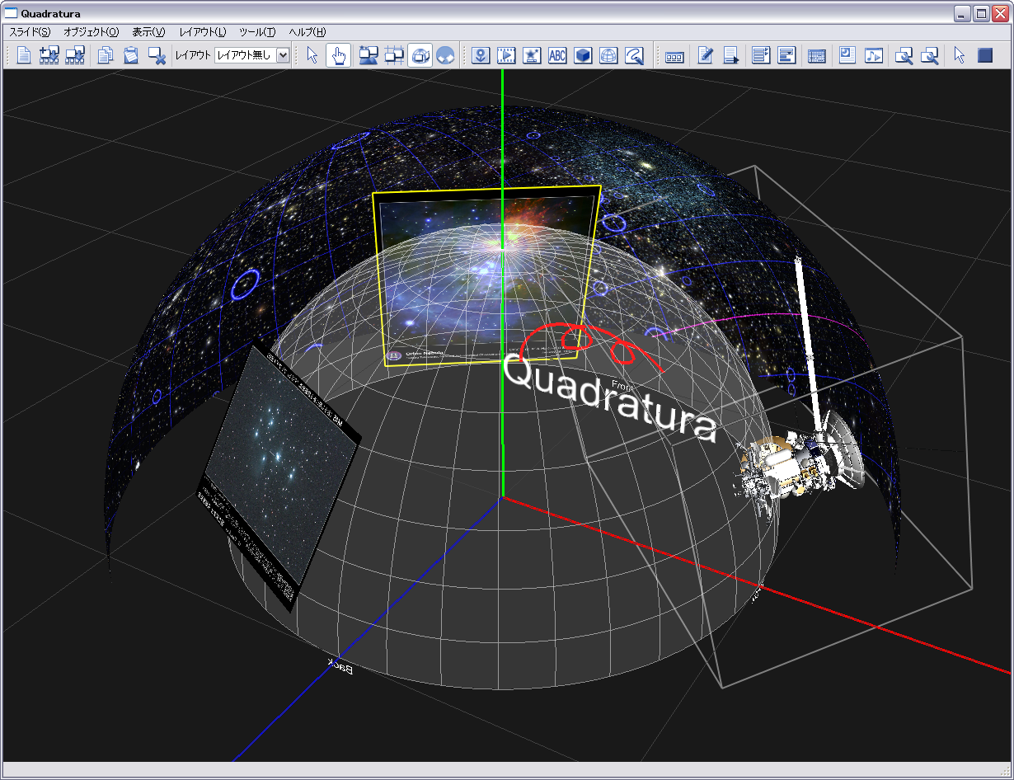Delete the slide with the X icon
This screenshot has height=780, width=1014.
pos(157,55)
